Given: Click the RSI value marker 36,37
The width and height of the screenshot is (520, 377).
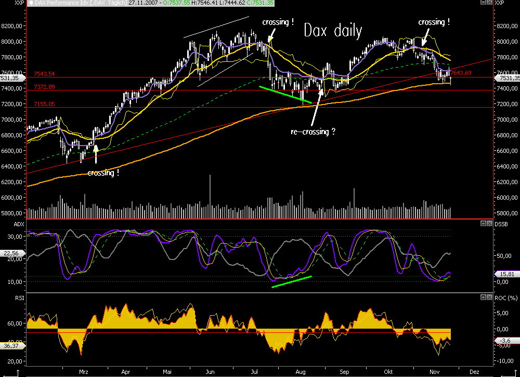Looking at the screenshot, I should tap(11, 345).
